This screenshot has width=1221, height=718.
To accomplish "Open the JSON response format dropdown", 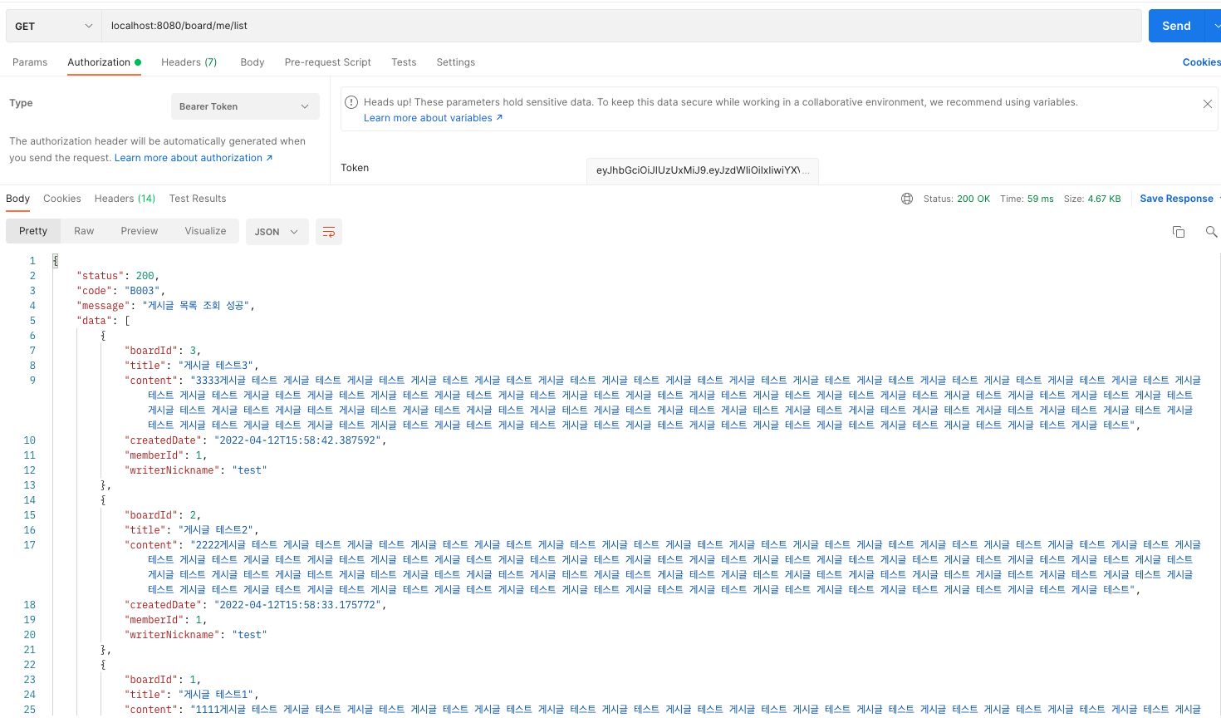I will [277, 232].
